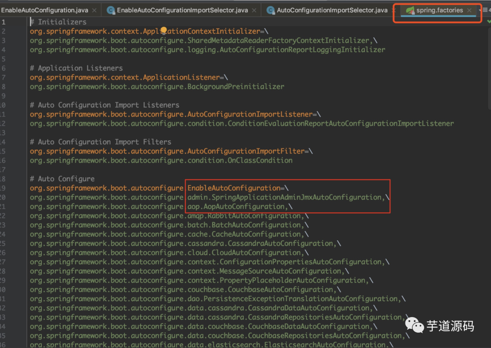
Task: Click the AutoConfigurationImportFilter key line
Action: pos(171,151)
